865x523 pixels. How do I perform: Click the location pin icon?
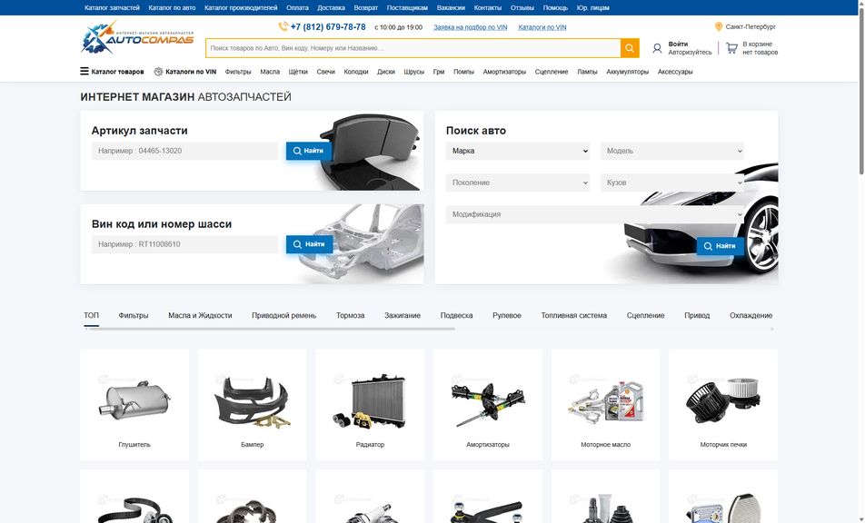718,26
